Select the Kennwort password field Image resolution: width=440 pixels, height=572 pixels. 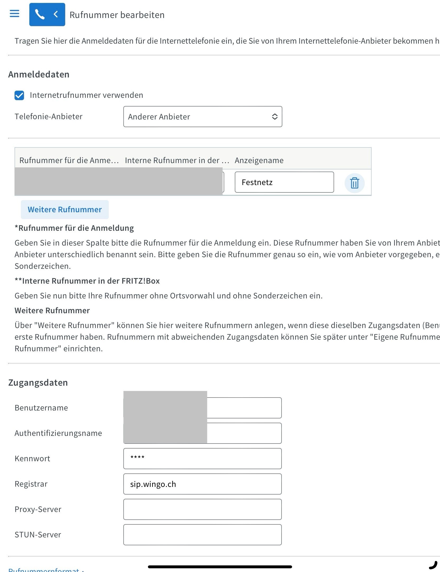[x=202, y=459]
